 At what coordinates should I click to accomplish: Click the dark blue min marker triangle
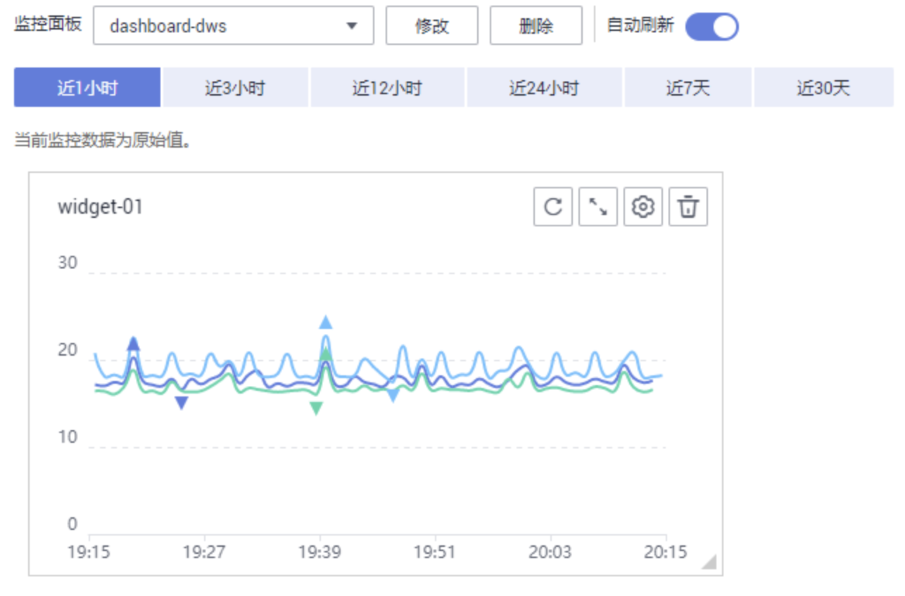[182, 403]
